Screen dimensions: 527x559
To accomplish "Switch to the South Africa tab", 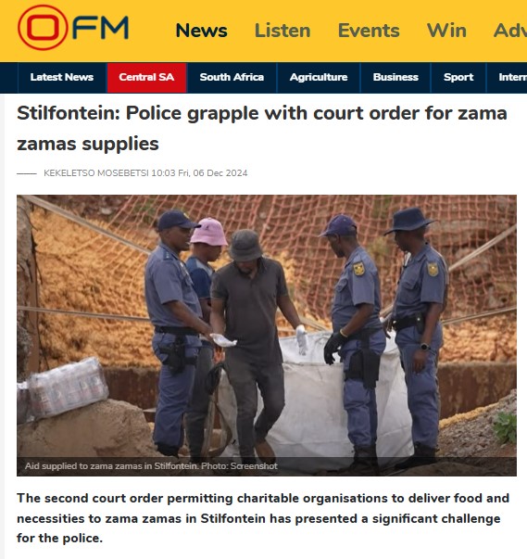I will pos(232,77).
